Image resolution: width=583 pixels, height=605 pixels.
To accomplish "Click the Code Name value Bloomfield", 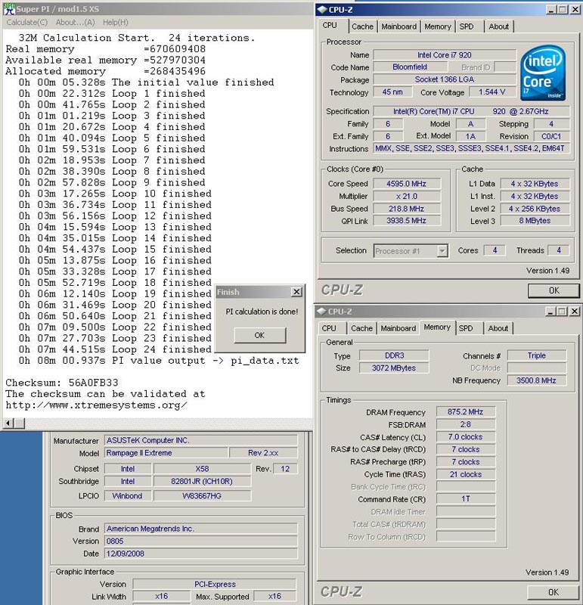I will pos(410,67).
